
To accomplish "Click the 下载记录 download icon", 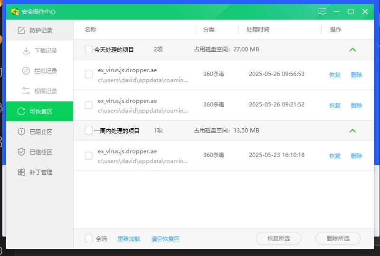I will 26,51.
